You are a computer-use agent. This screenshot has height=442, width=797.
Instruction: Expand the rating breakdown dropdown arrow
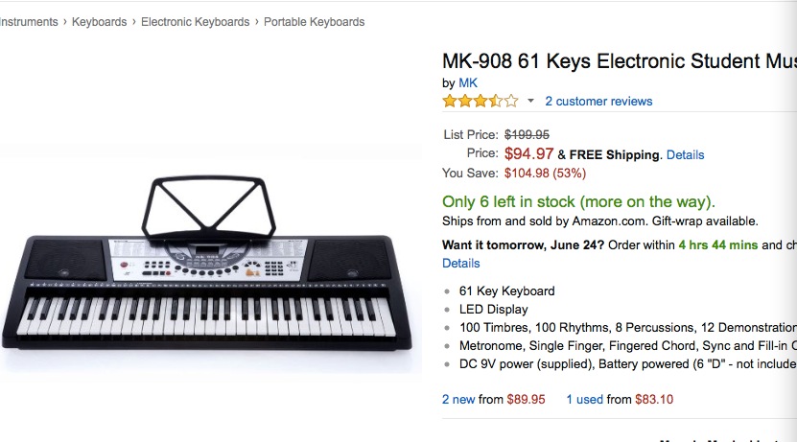(530, 101)
